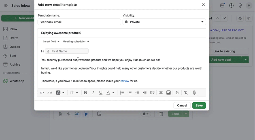Clear text formatting icon
This screenshot has height=140, width=255.
(x=186, y=93)
